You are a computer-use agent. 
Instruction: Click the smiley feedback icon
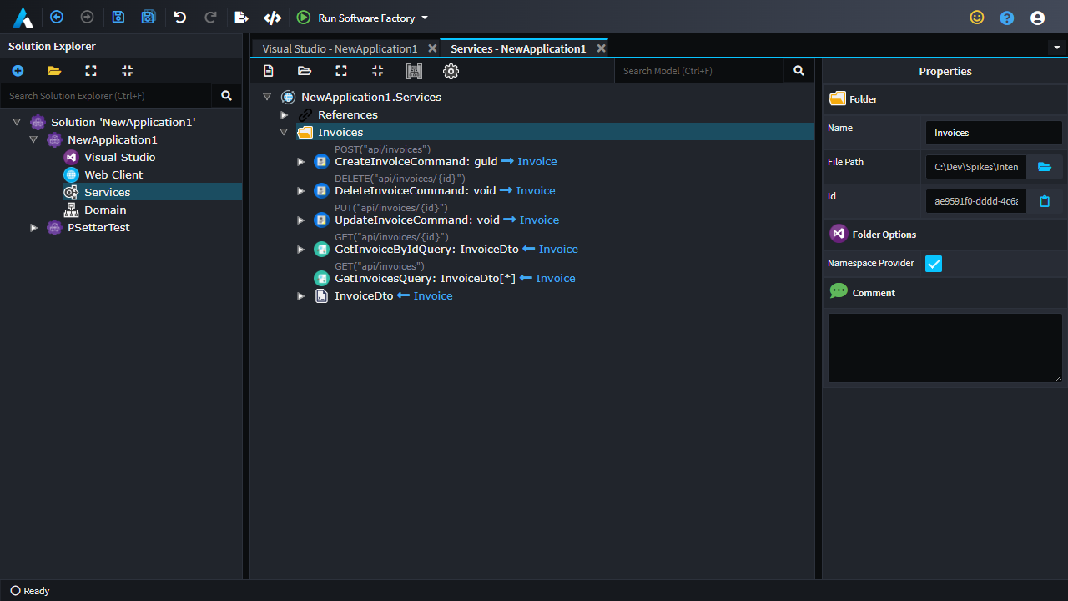click(977, 17)
